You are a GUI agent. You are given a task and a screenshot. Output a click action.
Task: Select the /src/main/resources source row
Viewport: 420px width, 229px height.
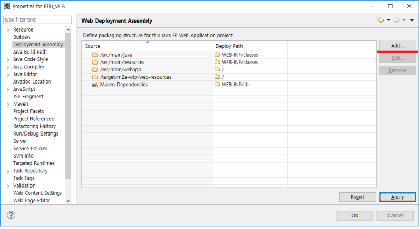tap(122, 63)
